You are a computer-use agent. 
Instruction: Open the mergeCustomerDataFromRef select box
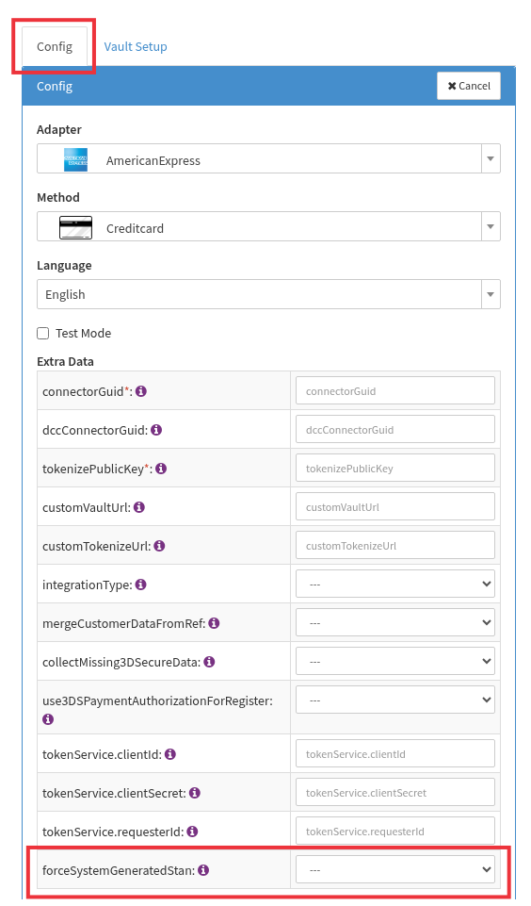[395, 623]
